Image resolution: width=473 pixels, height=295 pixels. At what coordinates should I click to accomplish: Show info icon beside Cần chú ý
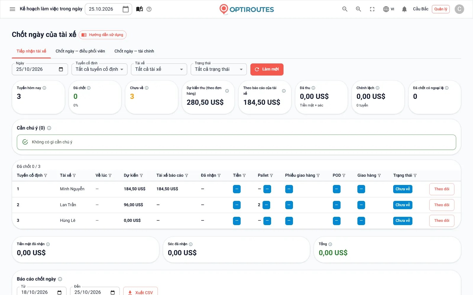click(49, 128)
